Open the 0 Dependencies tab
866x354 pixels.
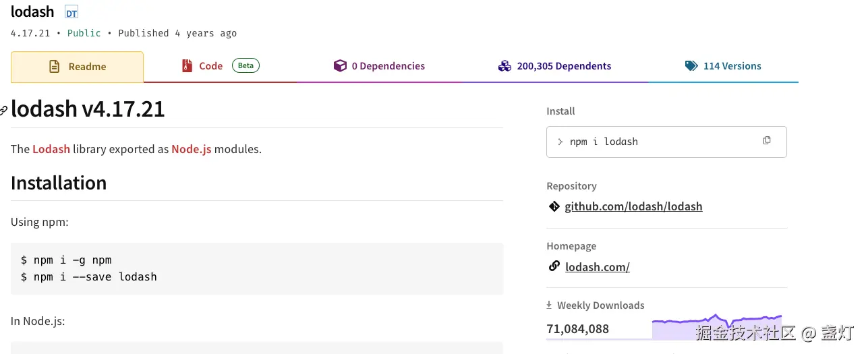pos(379,66)
